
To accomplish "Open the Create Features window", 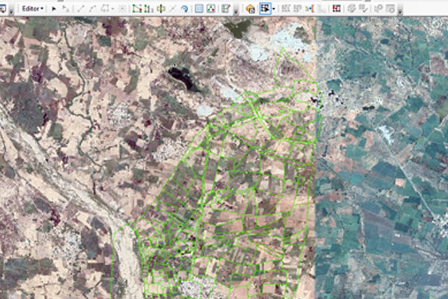I will tap(225, 8).
